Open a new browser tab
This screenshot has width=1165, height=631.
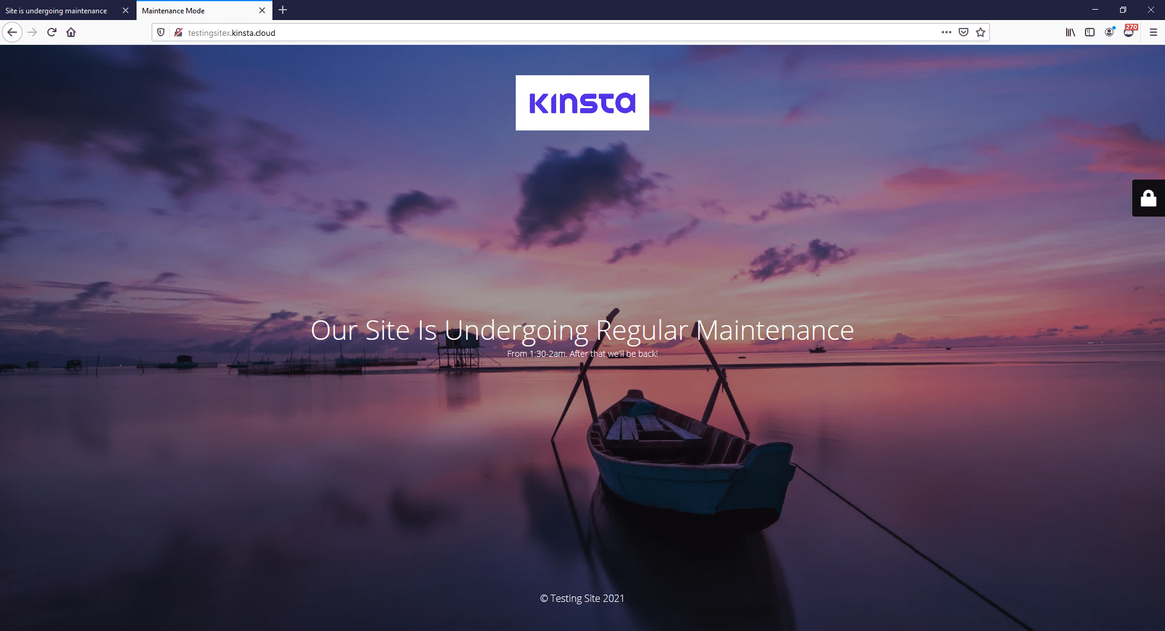(x=282, y=10)
